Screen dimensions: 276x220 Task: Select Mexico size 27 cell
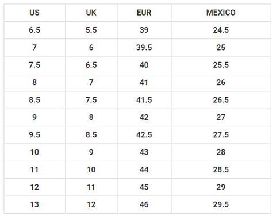tap(221, 117)
